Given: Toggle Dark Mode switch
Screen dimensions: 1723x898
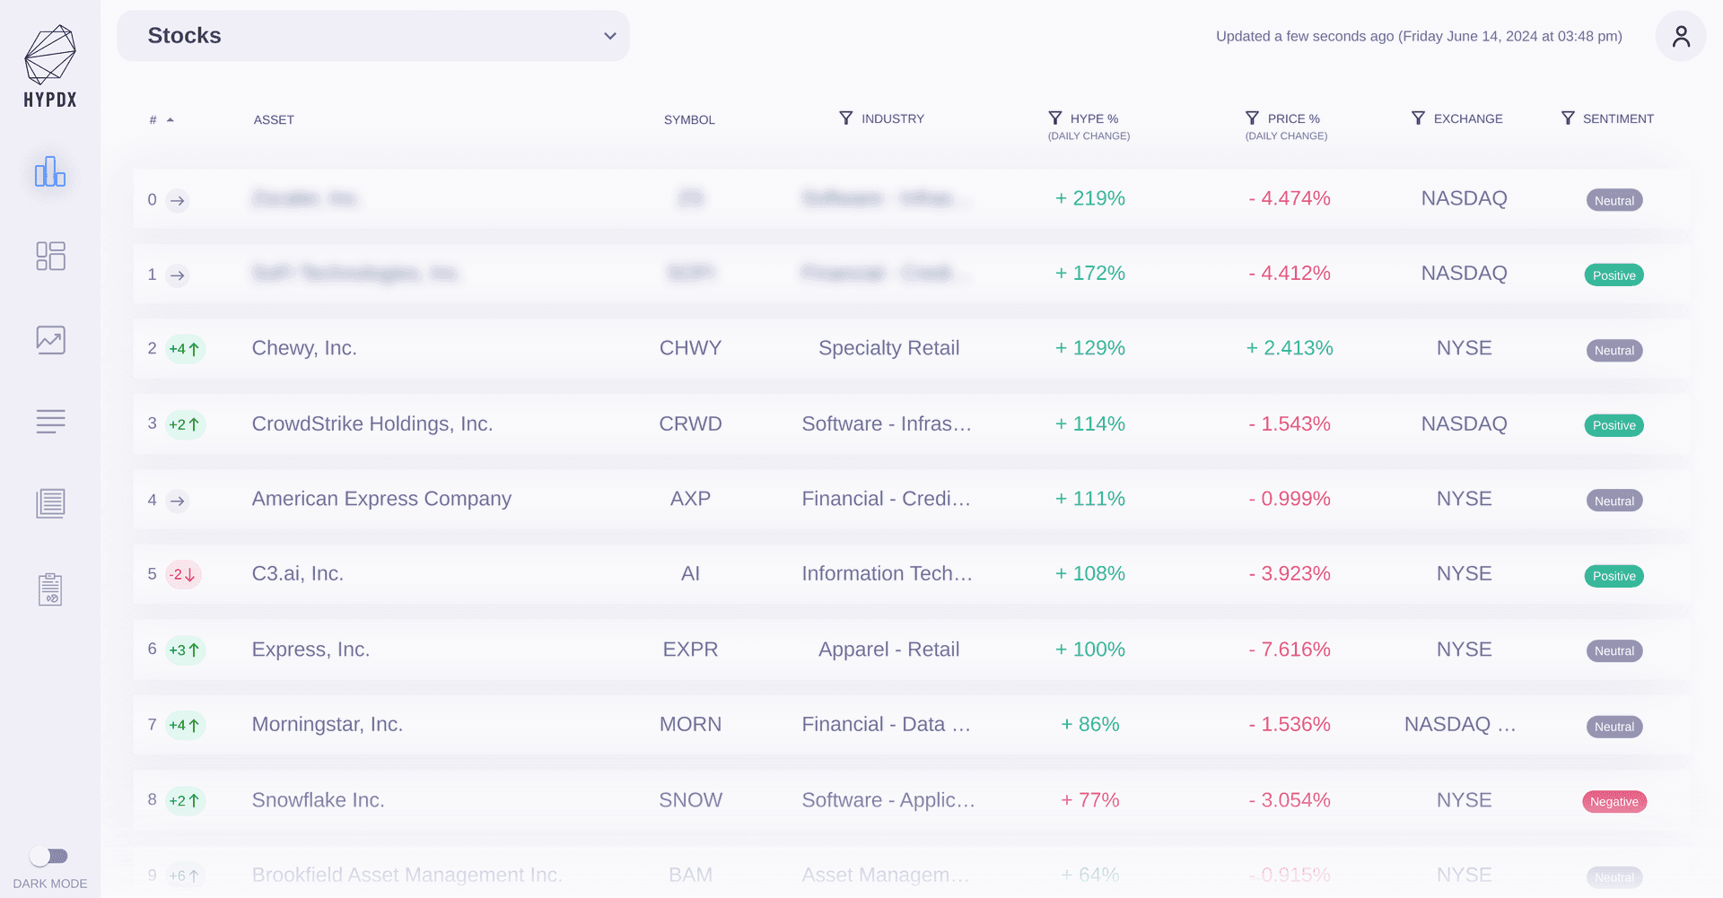Looking at the screenshot, I should click(x=49, y=856).
